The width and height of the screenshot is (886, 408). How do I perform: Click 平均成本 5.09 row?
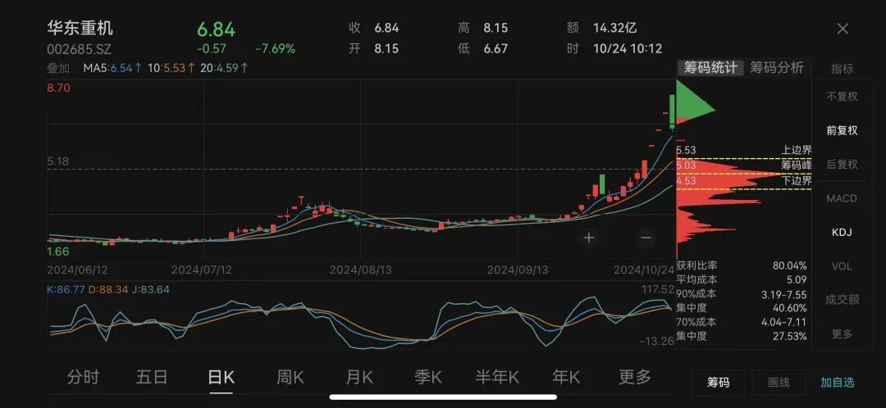742,280
